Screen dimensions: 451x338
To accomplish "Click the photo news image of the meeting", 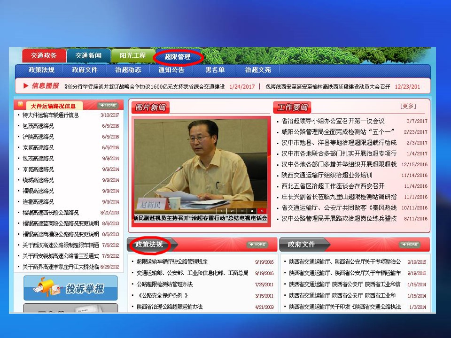I will pos(200,162).
